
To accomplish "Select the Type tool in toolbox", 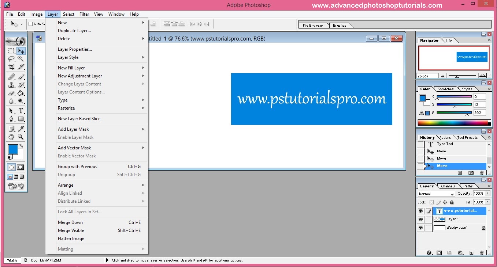I will [21, 111].
